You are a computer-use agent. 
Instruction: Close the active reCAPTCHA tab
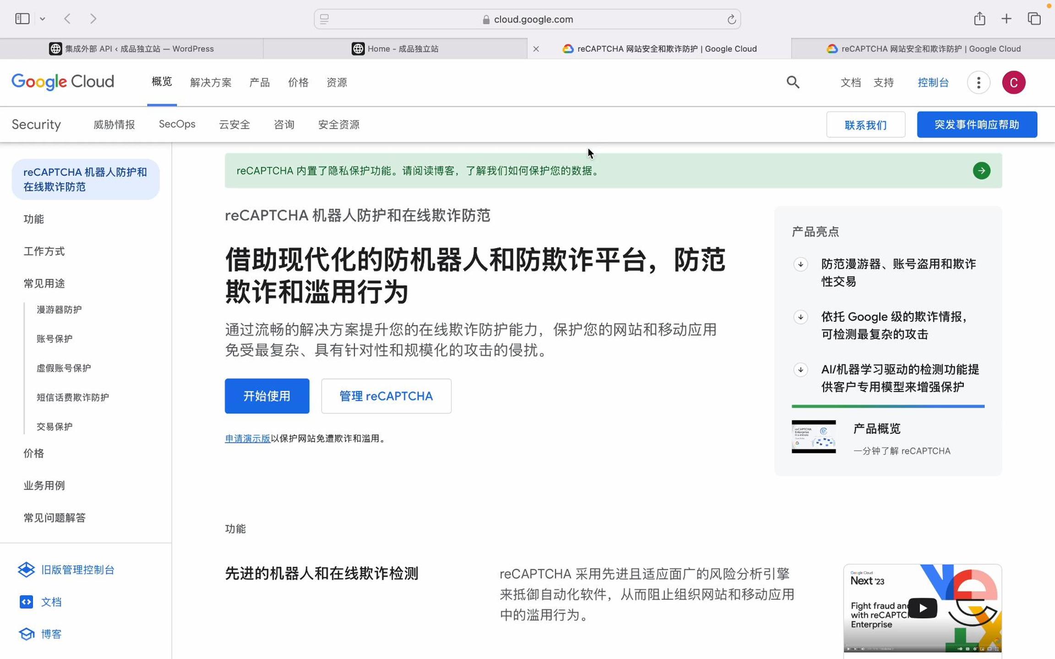(536, 49)
